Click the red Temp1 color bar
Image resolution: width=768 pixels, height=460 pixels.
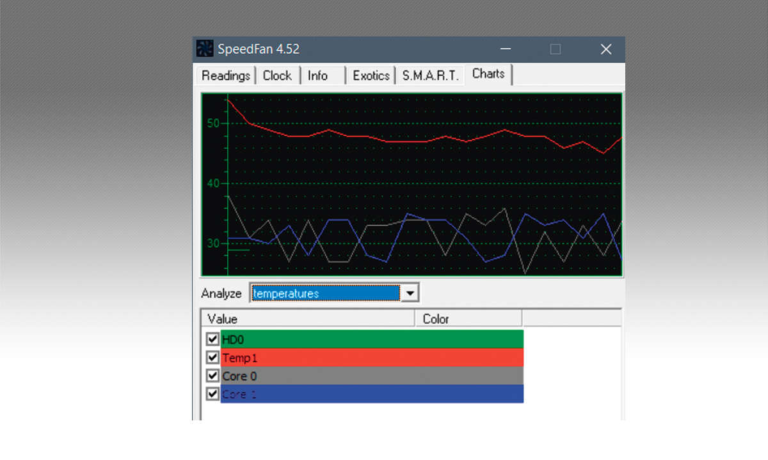372,357
